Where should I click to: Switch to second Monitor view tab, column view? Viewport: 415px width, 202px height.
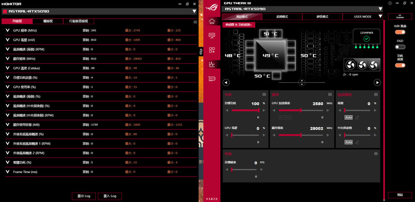click(x=48, y=21)
